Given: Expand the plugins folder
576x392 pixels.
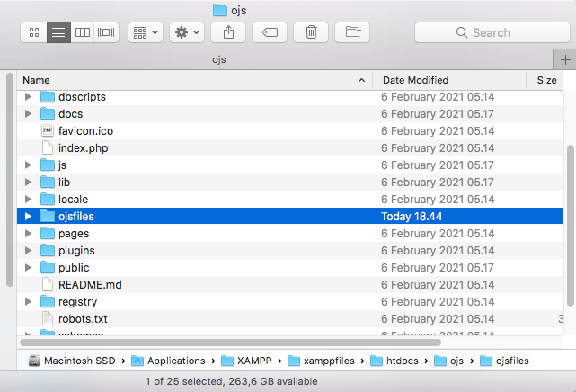Looking at the screenshot, I should point(28,251).
